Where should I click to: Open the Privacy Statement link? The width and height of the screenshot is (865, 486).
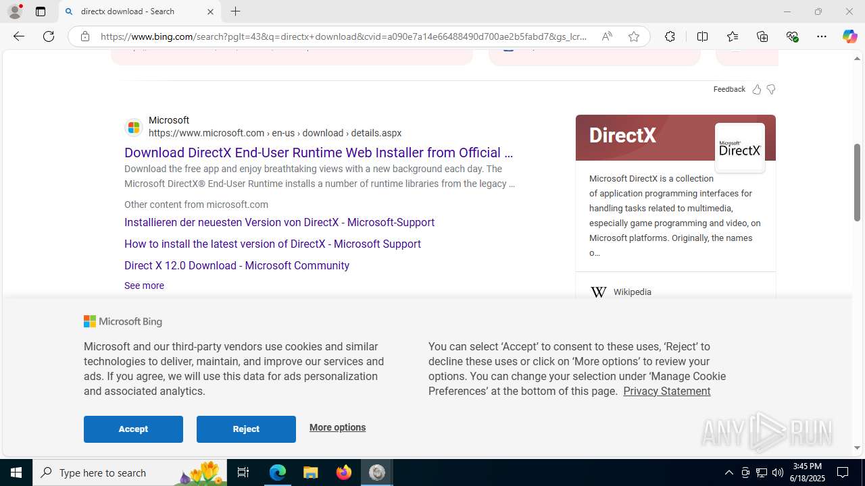point(666,391)
